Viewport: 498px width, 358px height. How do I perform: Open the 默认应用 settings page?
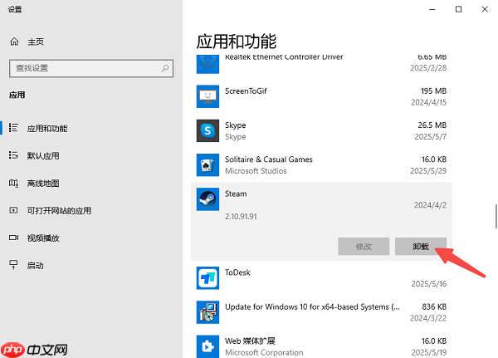click(x=43, y=156)
